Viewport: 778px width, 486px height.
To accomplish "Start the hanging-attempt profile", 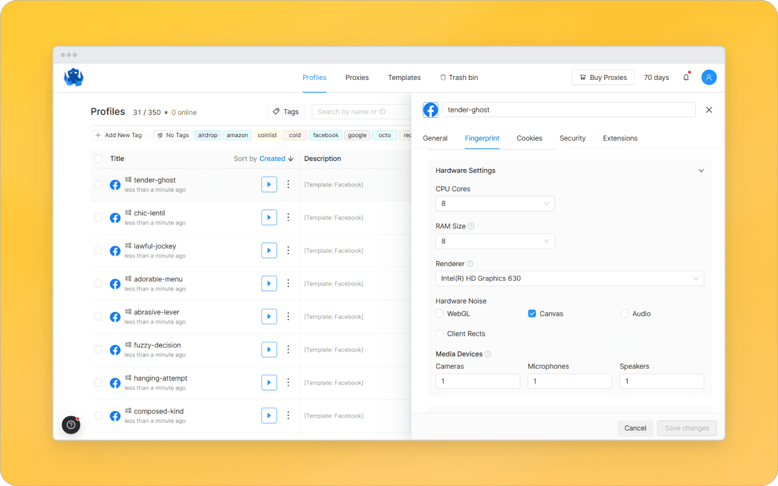I will (x=269, y=382).
